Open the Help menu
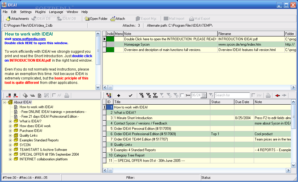The image size is (298, 182). pos(85,12)
